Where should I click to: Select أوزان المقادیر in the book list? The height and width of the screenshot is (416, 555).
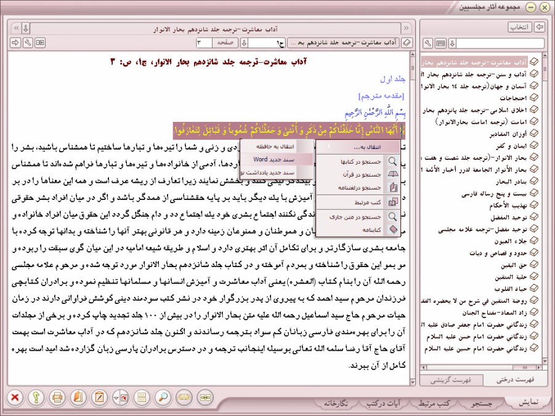508,134
